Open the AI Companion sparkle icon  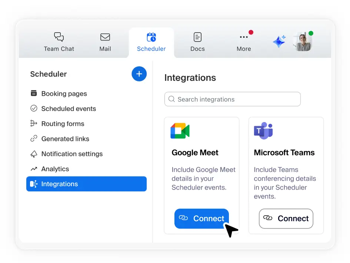[x=279, y=42]
